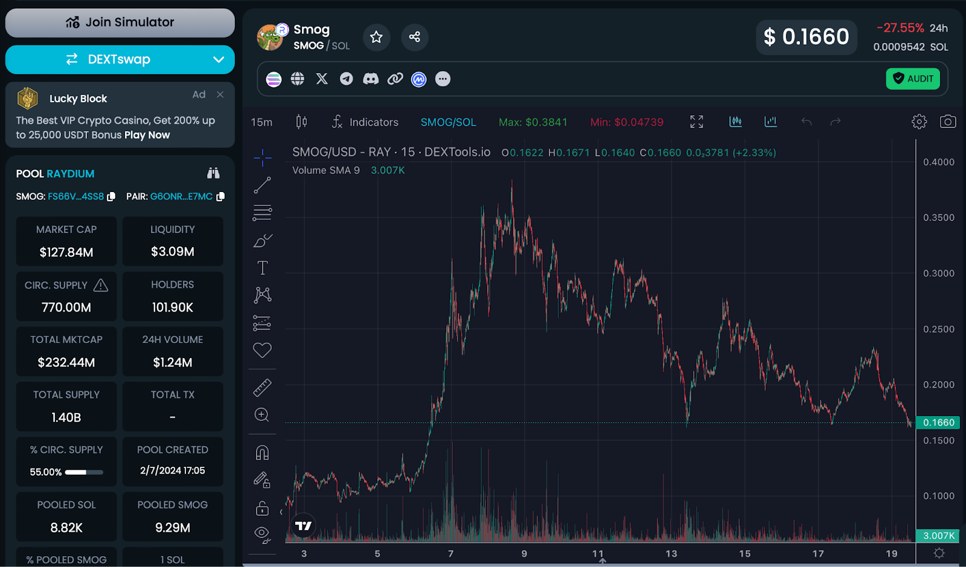The image size is (966, 567).
Task: Open the CoinMarketCap icon link
Action: [x=419, y=79]
